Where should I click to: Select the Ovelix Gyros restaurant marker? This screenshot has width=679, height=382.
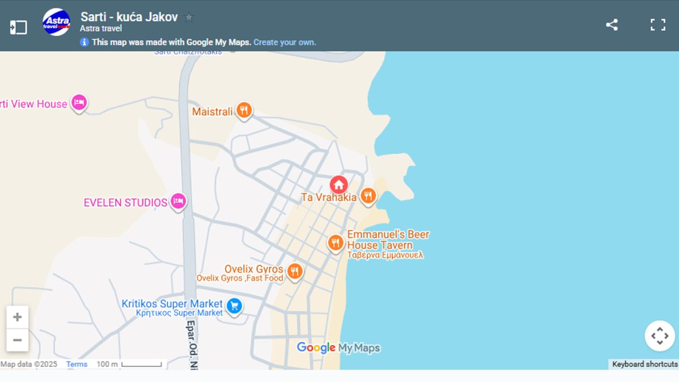click(294, 271)
